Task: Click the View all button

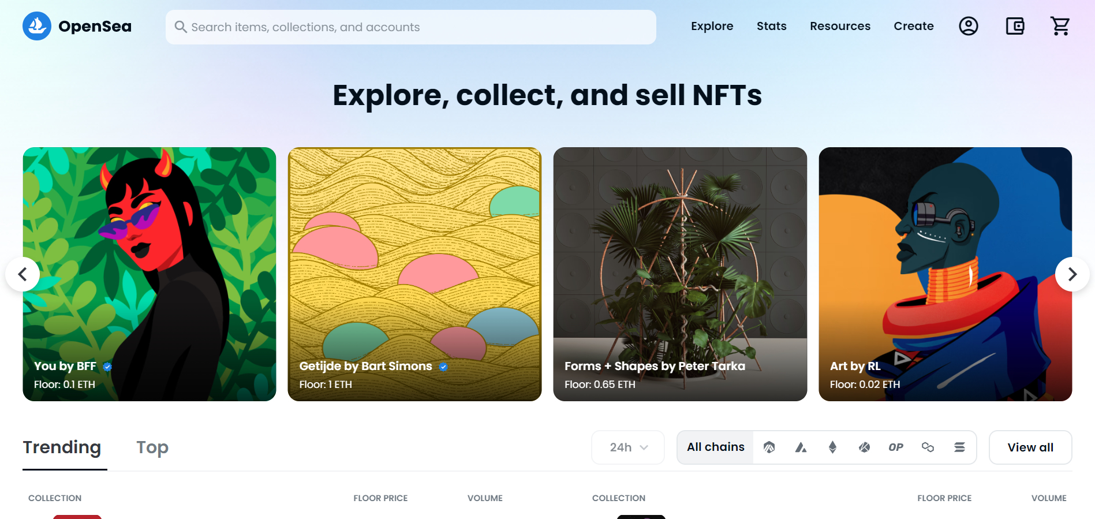Action: click(1030, 447)
